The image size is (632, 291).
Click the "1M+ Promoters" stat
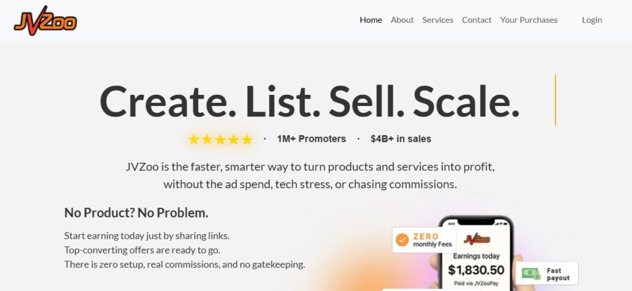[x=312, y=139]
